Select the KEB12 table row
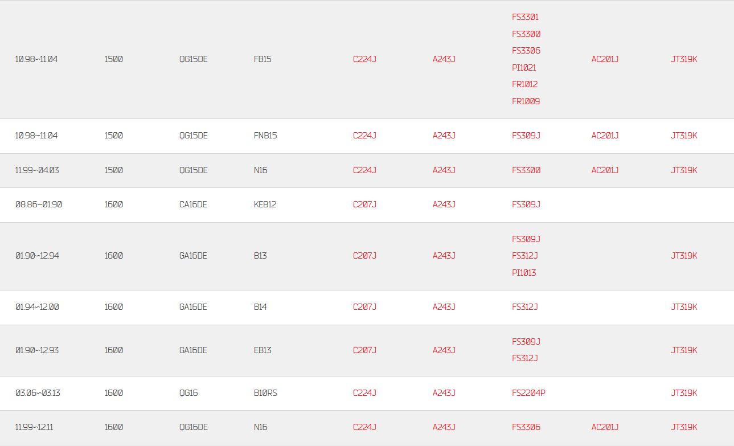 pos(367,205)
